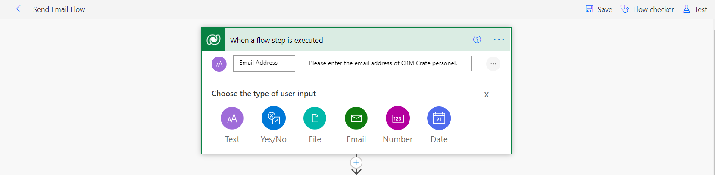Screen dimensions: 715x175
Task: Close the user input type chooser
Action: [486, 95]
